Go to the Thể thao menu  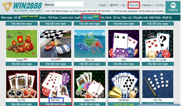[53, 17]
